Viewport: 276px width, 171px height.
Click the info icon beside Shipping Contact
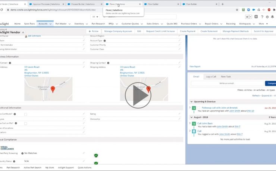[108, 63]
